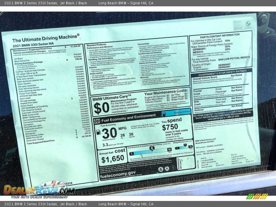
Task: Click the EPA DOT badge
Action: [x=97, y=121]
